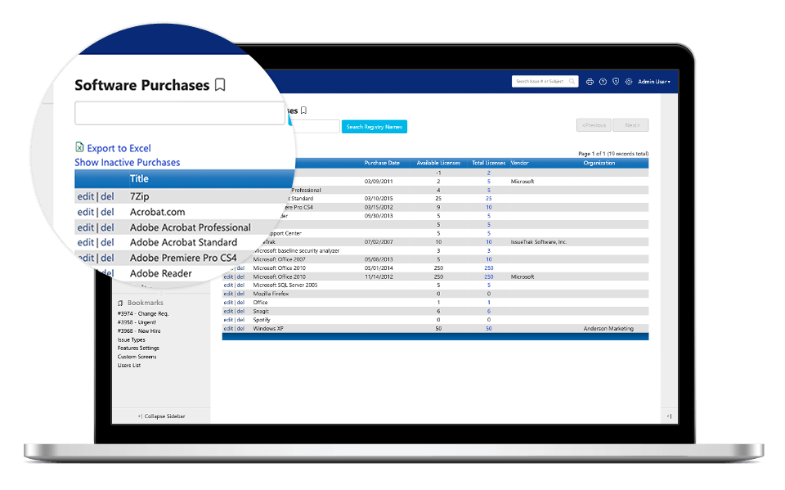Click the Search Registry Names button
Image resolution: width=785 pixels, height=490 pixels.
point(375,127)
